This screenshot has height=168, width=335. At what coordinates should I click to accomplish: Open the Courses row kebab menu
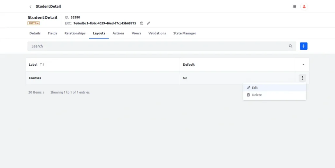(x=302, y=78)
